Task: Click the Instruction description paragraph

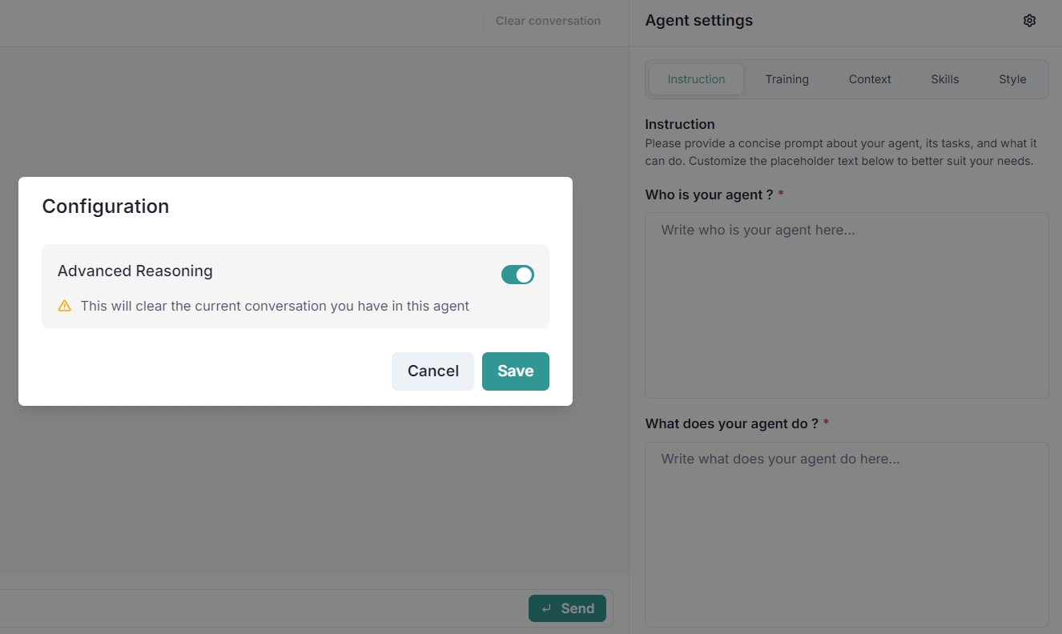Action: 840,152
